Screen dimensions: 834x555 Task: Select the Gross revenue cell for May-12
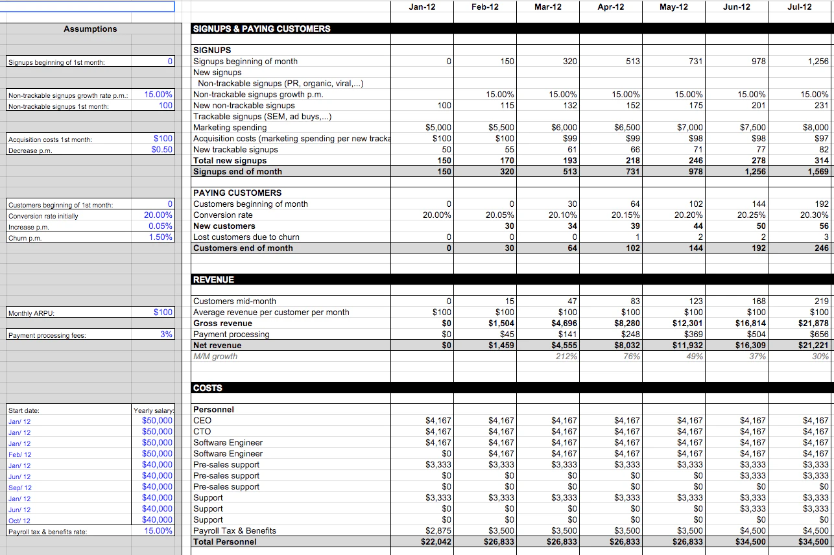pos(674,323)
